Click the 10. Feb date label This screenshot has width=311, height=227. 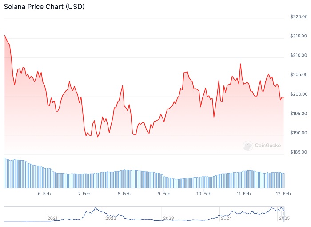pos(203,194)
